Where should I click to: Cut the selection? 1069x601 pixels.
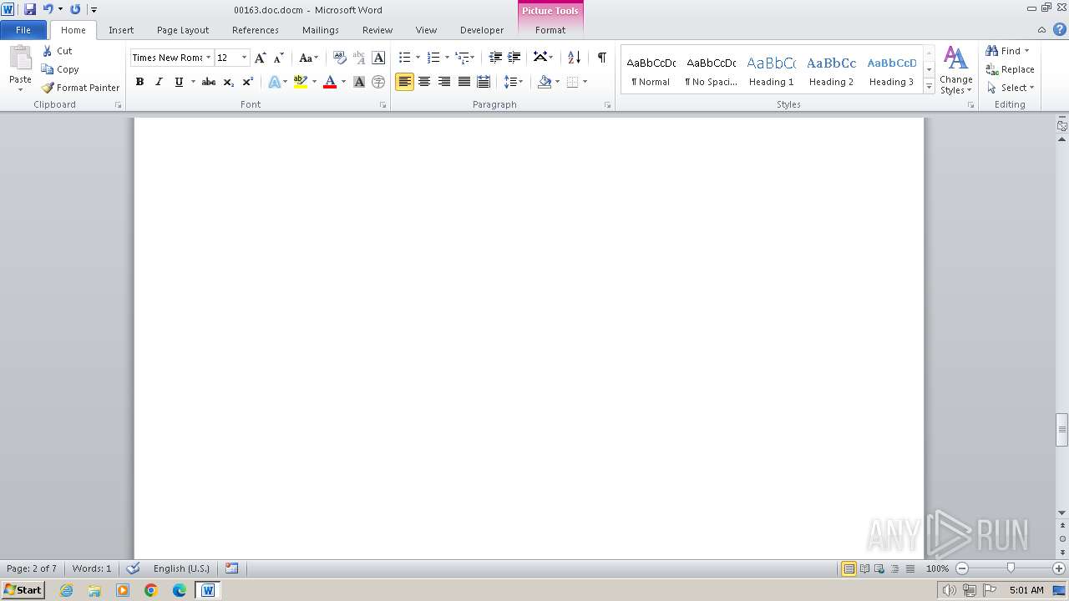pos(58,51)
